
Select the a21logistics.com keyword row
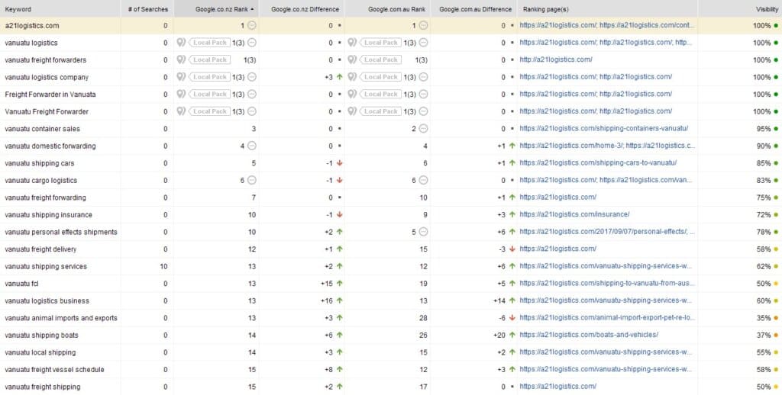[391, 25]
